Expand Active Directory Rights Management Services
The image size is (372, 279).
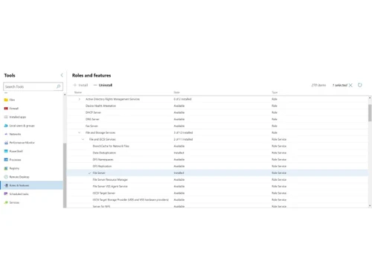tap(80, 99)
